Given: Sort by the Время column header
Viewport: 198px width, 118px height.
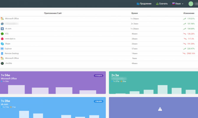Looking at the screenshot, I should pos(134,13).
